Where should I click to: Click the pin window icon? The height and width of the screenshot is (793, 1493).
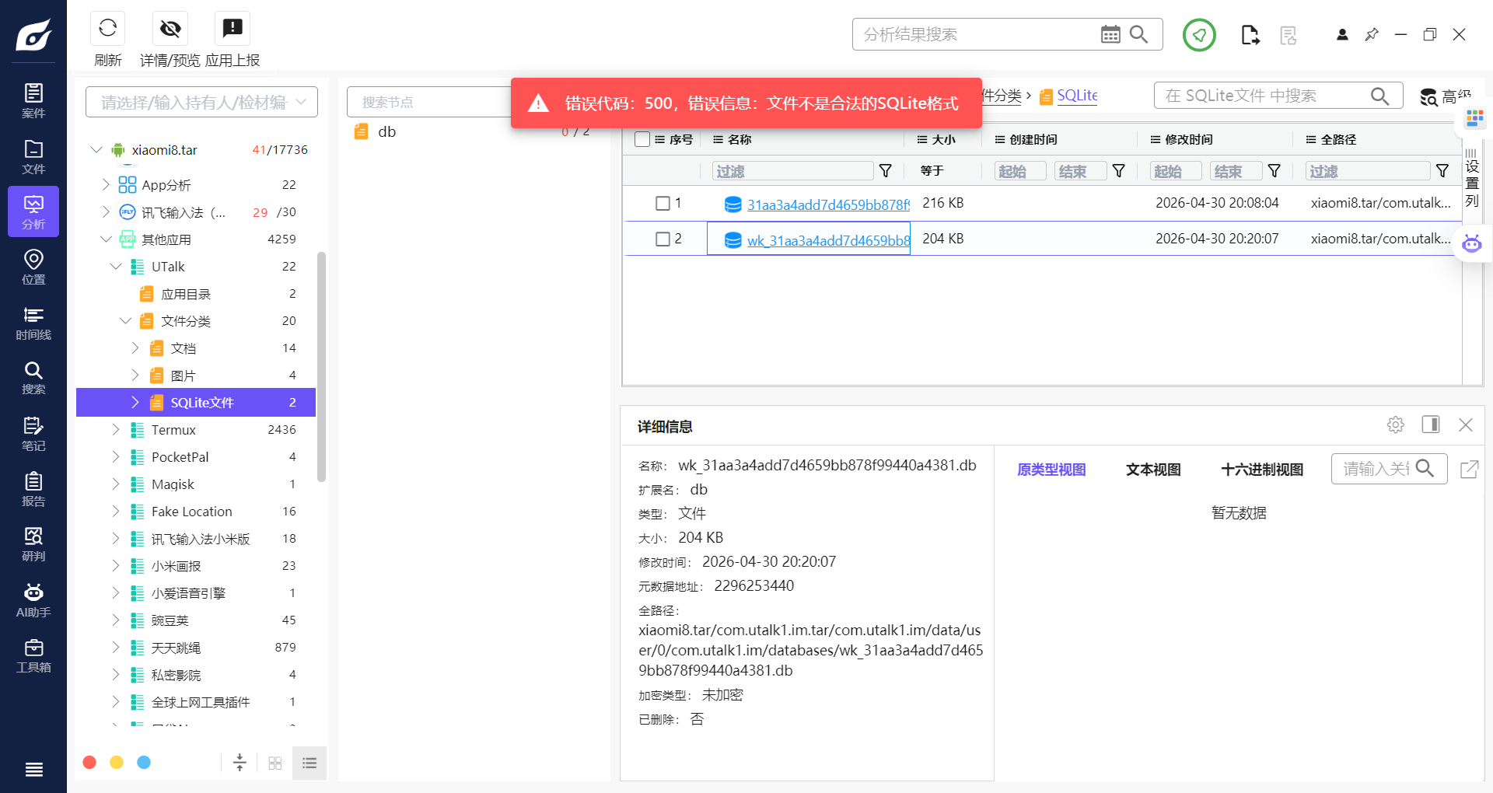coord(1372,35)
